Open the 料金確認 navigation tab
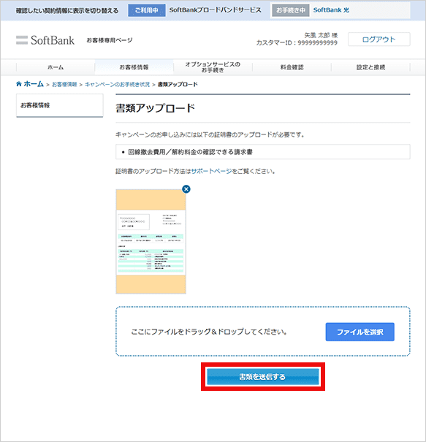The height and width of the screenshot is (442, 426). pos(292,67)
